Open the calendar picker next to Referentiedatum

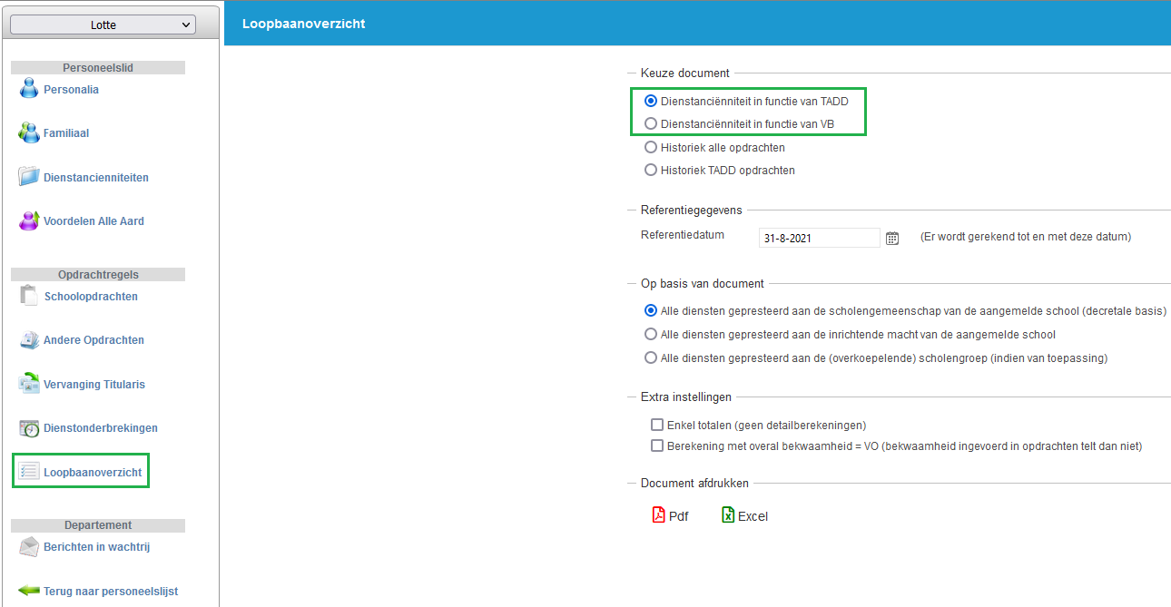[892, 238]
